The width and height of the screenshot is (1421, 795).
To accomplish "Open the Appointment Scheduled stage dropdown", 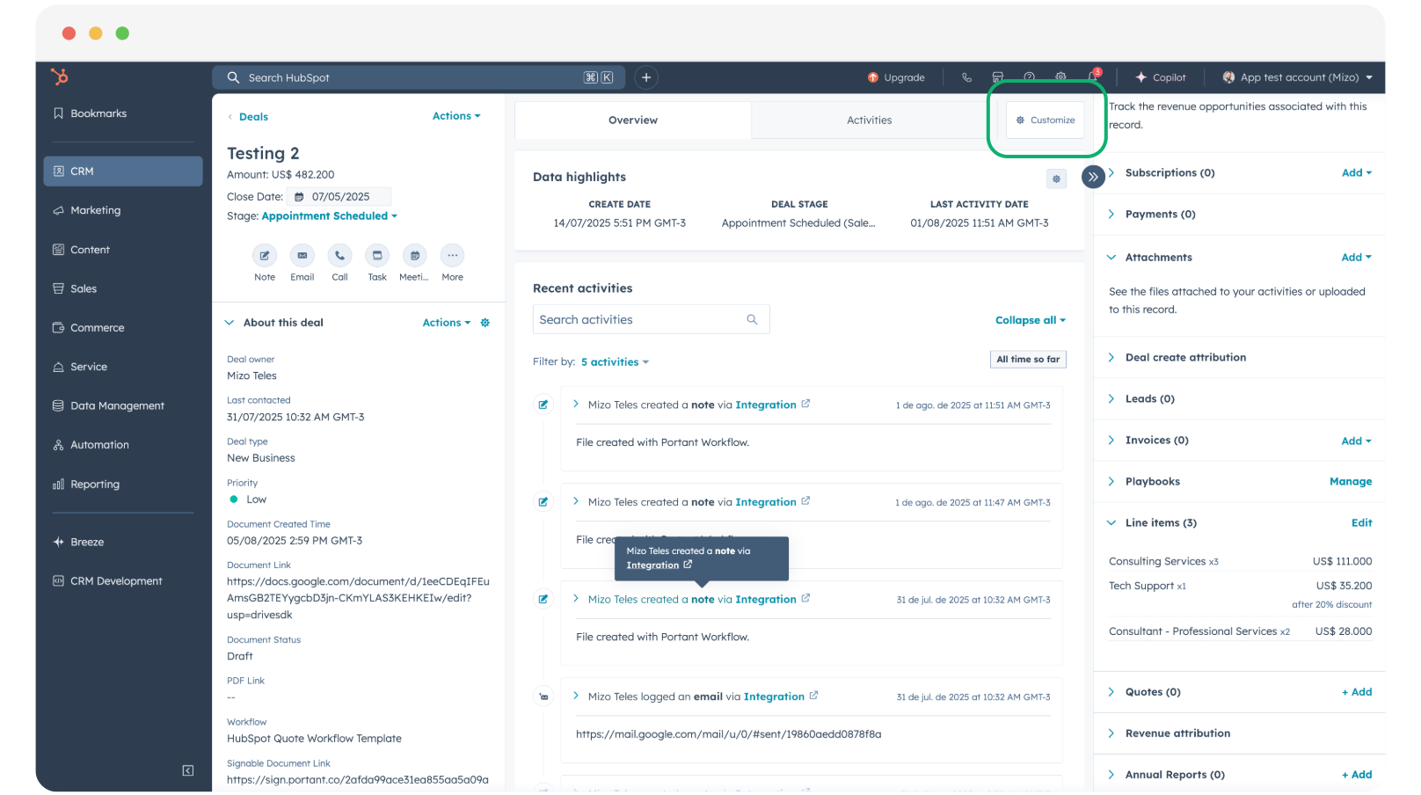I will tap(330, 216).
